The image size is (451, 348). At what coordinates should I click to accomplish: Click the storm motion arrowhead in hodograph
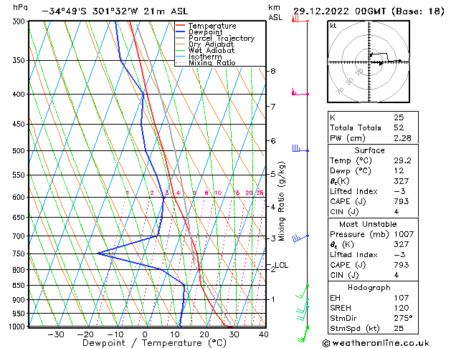(381, 63)
